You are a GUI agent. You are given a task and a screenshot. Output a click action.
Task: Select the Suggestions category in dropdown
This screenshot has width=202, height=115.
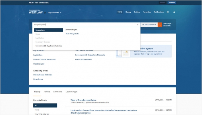(x=49, y=30)
